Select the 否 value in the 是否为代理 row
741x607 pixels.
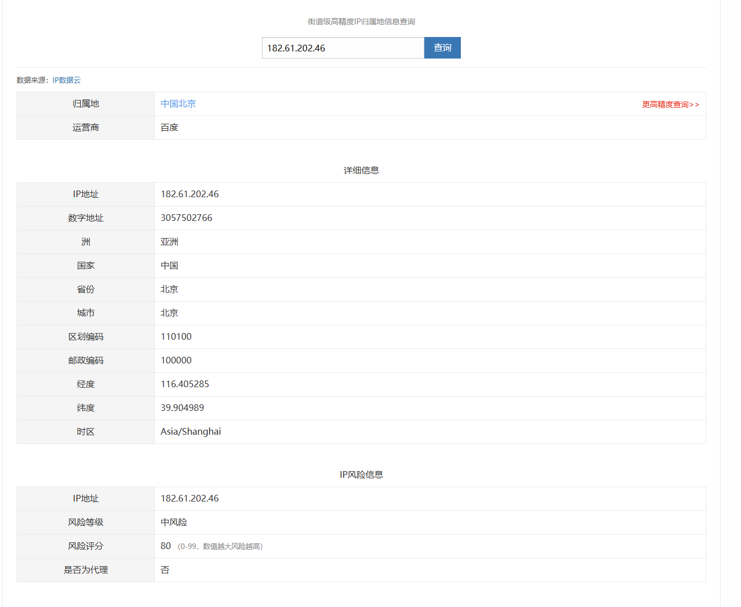pyautogui.click(x=165, y=570)
